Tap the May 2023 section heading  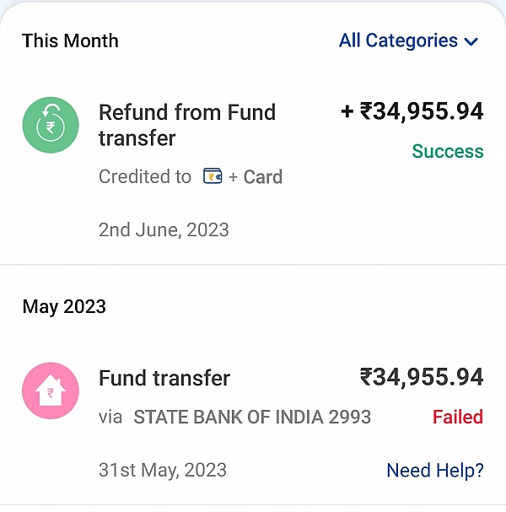pyautogui.click(x=64, y=307)
